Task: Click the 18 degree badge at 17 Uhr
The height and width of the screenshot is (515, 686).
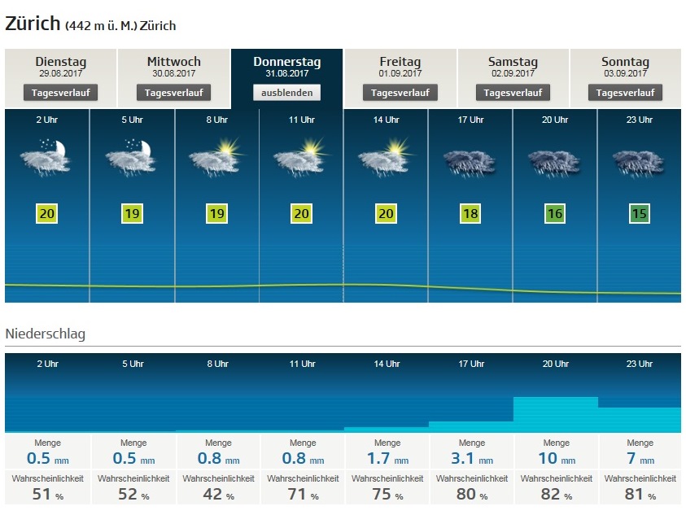Action: 470,213
